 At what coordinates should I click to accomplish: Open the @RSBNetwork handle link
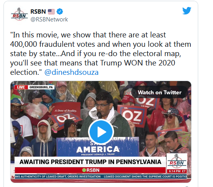(49, 19)
